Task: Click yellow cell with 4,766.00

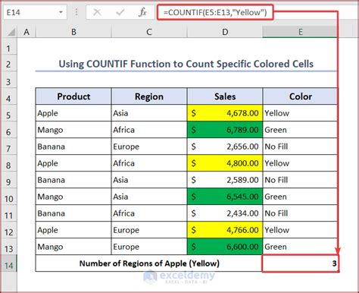Action: 225,230
